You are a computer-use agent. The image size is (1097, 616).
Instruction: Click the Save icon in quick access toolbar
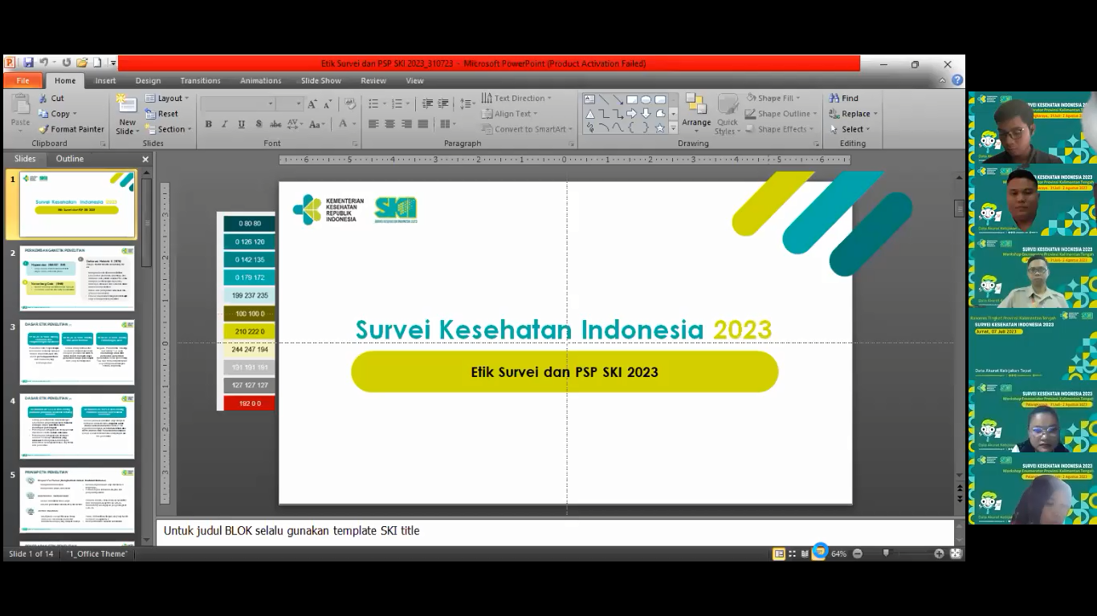28,63
